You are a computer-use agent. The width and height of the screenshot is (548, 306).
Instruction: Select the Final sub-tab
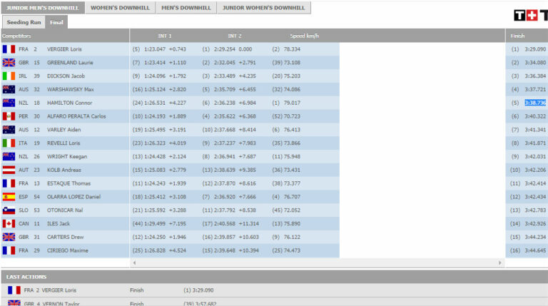coord(56,22)
